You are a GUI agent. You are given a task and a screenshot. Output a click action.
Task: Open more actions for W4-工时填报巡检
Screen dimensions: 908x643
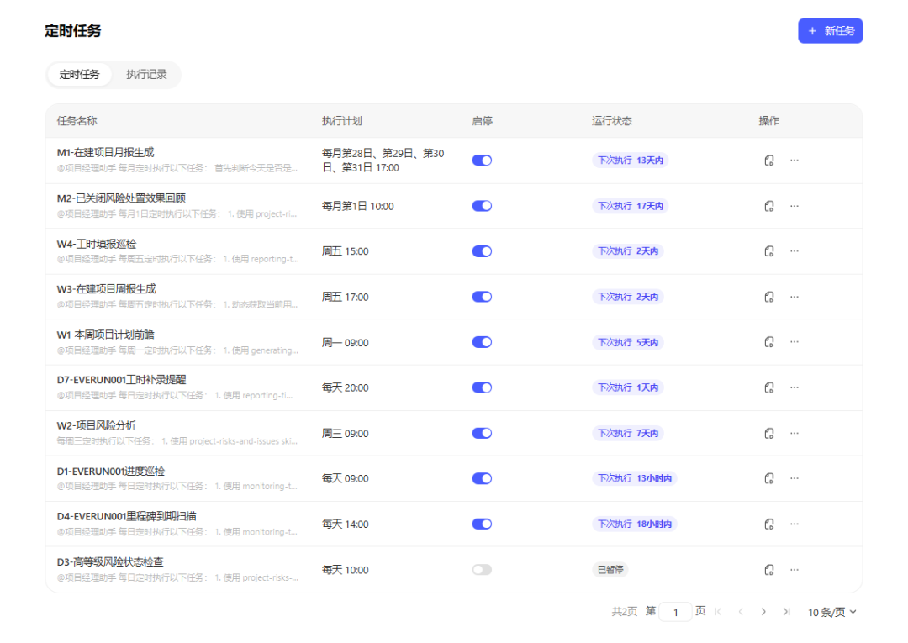click(x=794, y=251)
